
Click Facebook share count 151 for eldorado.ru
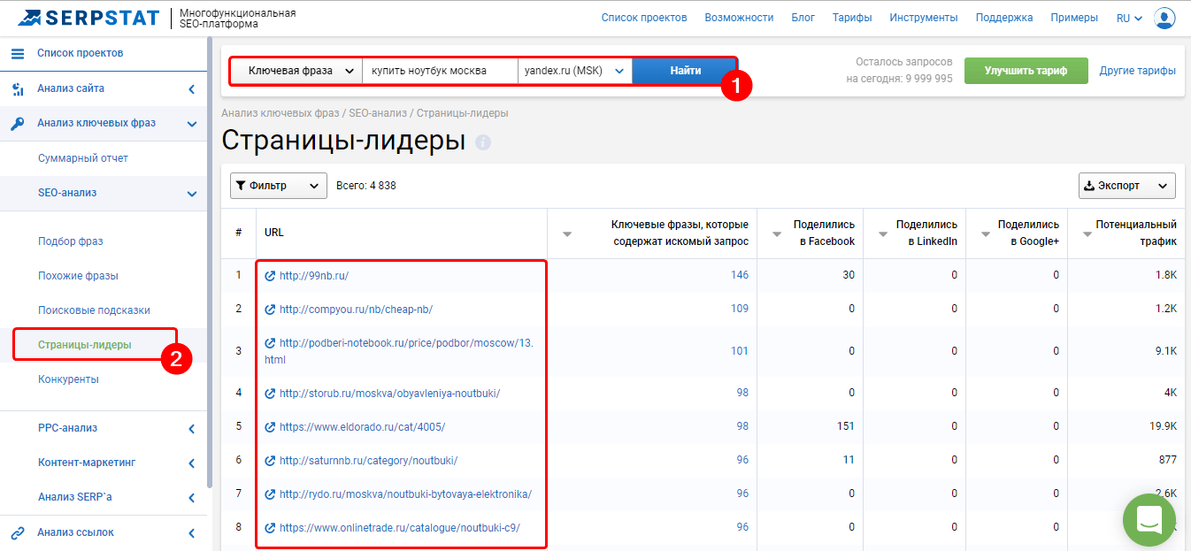tap(846, 426)
